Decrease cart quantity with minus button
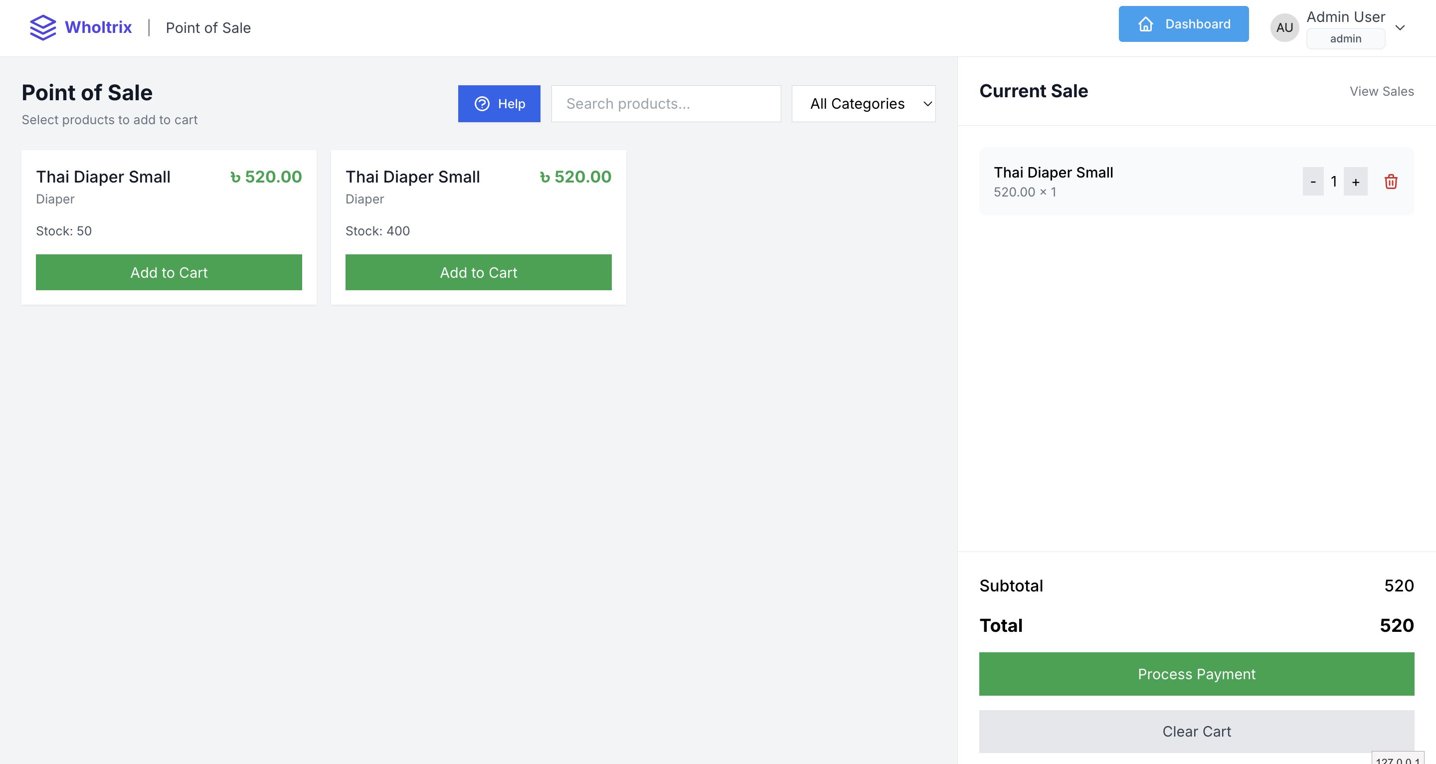This screenshot has height=764, width=1436. [1313, 182]
